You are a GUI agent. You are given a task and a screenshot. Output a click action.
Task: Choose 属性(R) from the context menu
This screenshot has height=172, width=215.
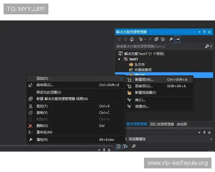(76, 140)
